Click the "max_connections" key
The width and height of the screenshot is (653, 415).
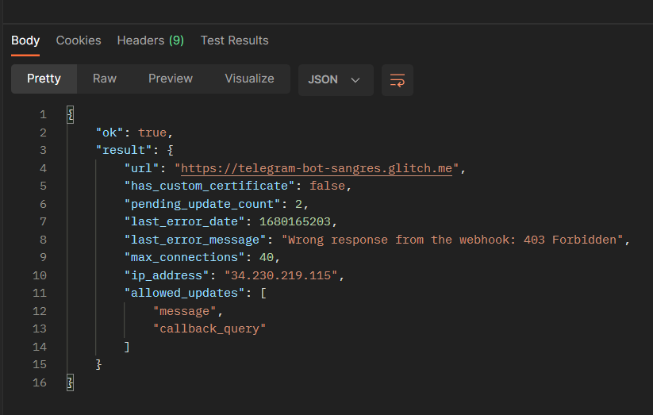(185, 258)
